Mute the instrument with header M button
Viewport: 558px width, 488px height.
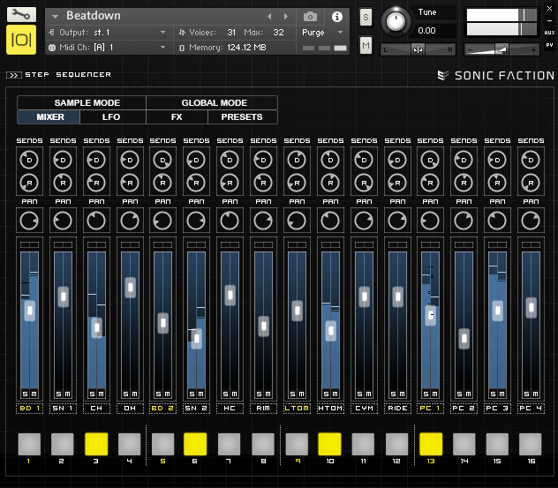(366, 46)
